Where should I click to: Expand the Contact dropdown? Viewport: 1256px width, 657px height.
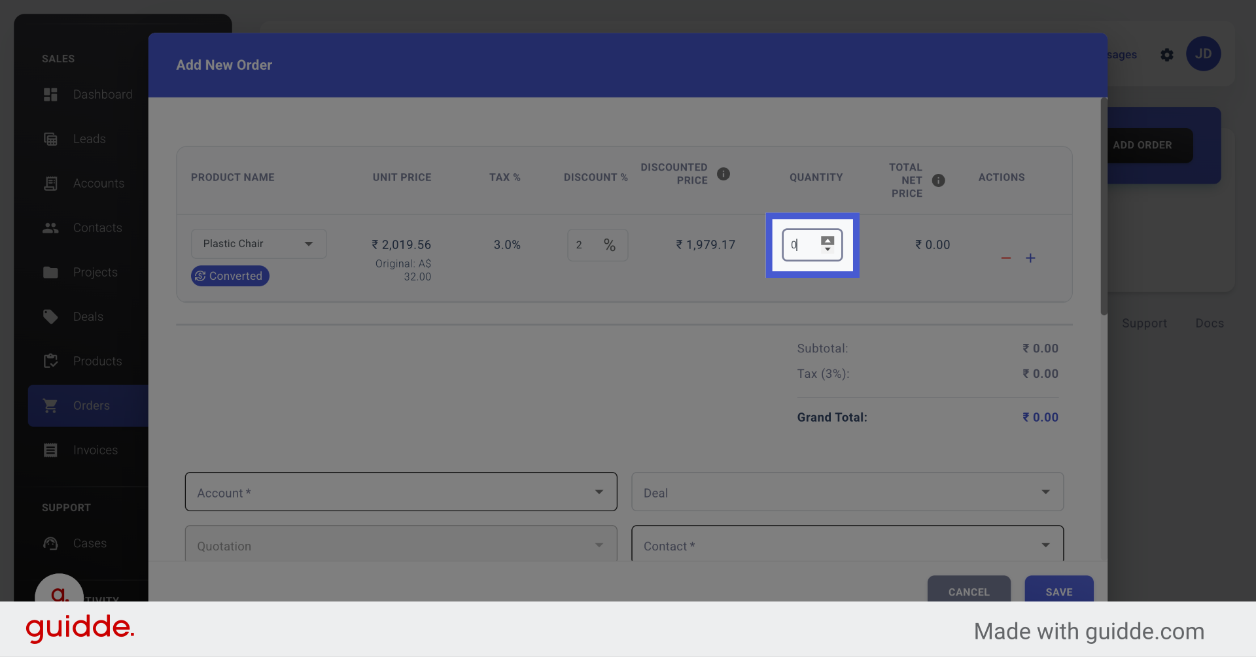click(x=847, y=544)
